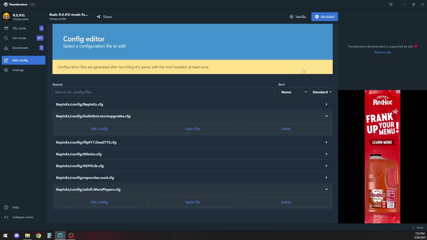Image resolution: width=427 pixels, height=240 pixels.
Task: Edit Config for zelofi.MorePlayers.cfg
Action: 99,202
